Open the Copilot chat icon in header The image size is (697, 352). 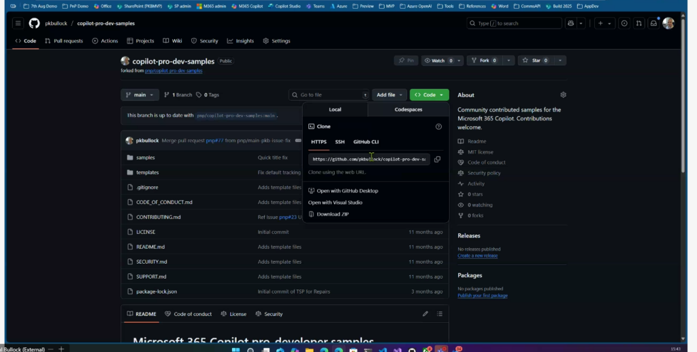(571, 24)
